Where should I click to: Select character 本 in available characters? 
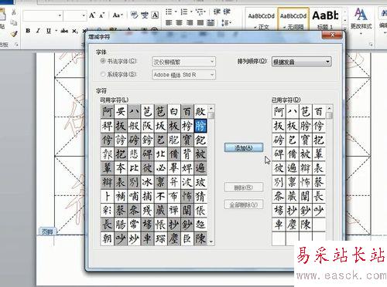coord(121,168)
